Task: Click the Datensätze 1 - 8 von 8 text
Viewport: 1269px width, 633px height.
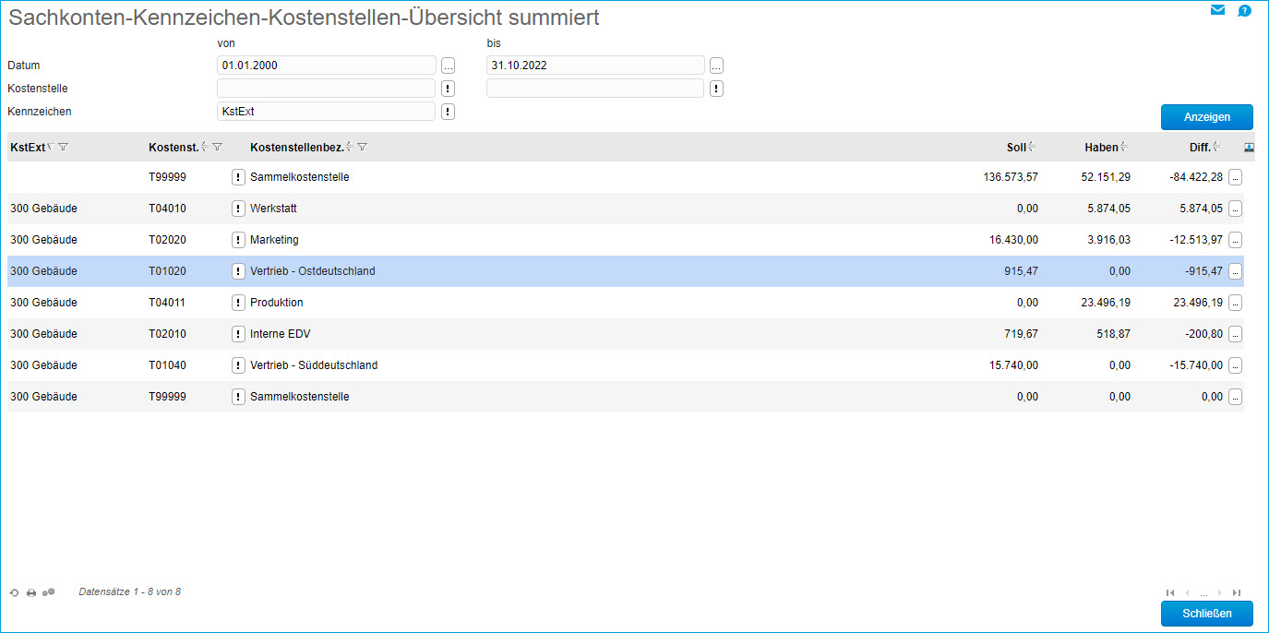Action: [x=130, y=592]
